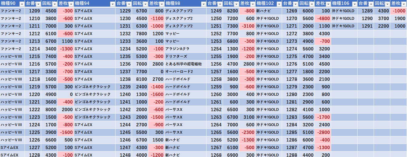The image size is (407, 157).
Task: Click the 新ハナビ name in row 1269
Action: tap(264, 11)
